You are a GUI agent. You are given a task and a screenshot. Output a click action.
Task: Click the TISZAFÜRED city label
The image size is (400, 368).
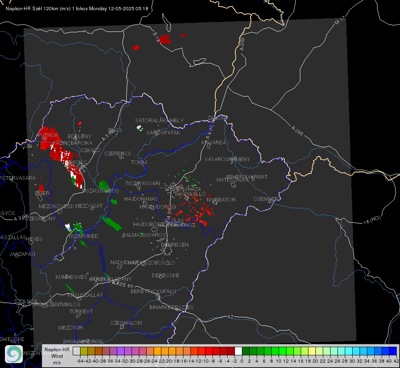83,236
